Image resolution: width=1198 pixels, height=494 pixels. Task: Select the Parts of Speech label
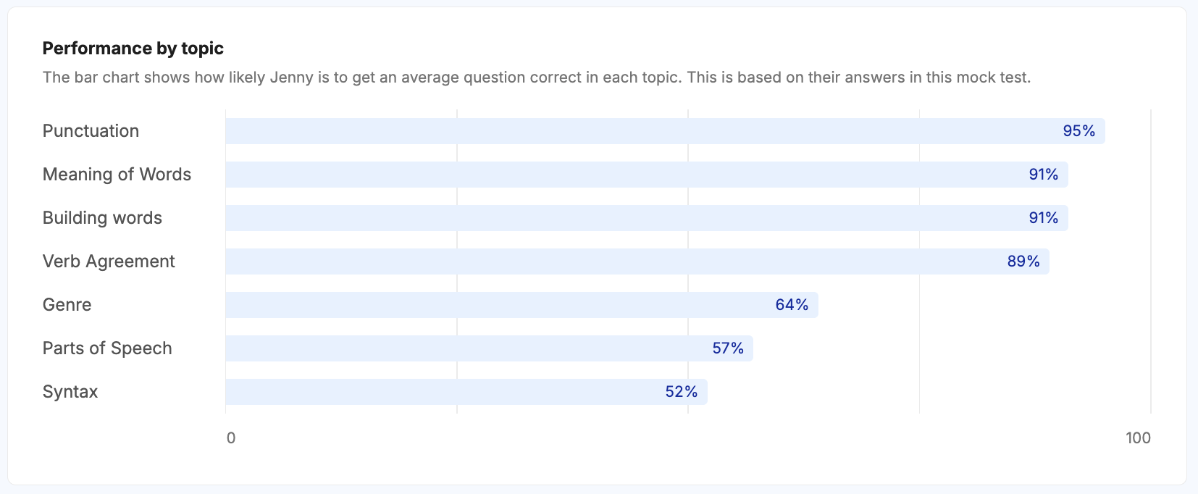coord(107,348)
